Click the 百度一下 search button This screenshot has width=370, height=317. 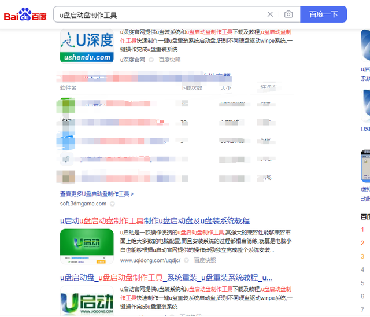(x=323, y=14)
